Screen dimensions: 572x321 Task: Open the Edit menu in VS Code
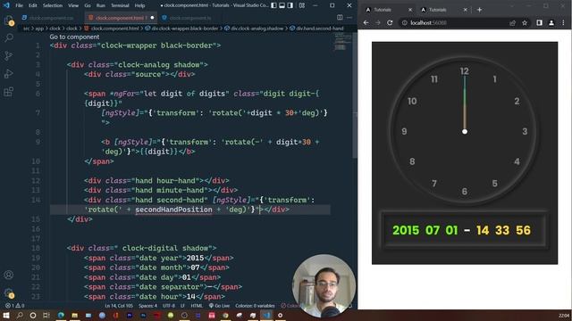pyautogui.click(x=33, y=5)
